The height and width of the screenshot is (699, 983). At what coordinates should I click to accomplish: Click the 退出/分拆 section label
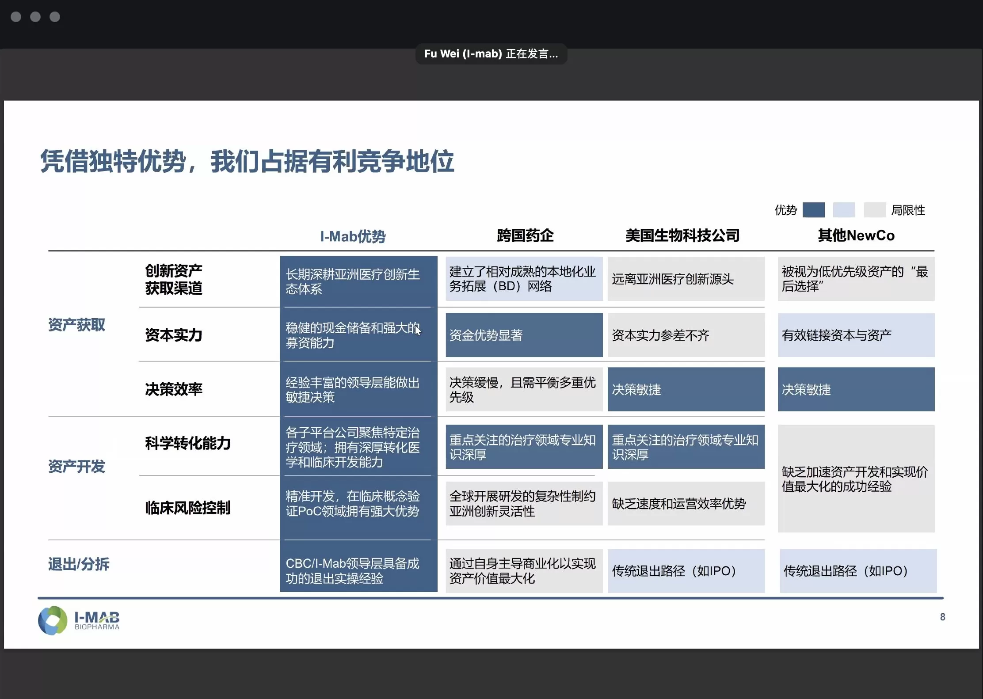(x=78, y=564)
